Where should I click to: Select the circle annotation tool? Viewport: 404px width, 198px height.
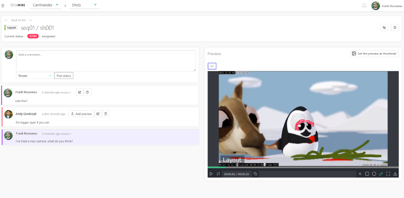[x=374, y=174]
